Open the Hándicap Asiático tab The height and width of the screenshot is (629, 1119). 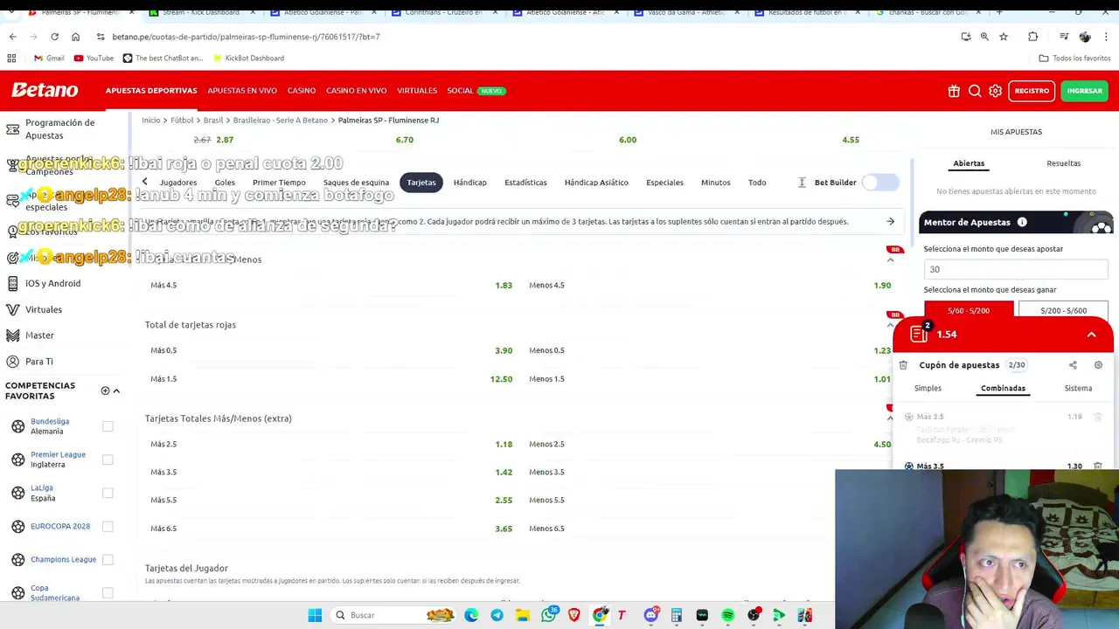pyautogui.click(x=596, y=183)
